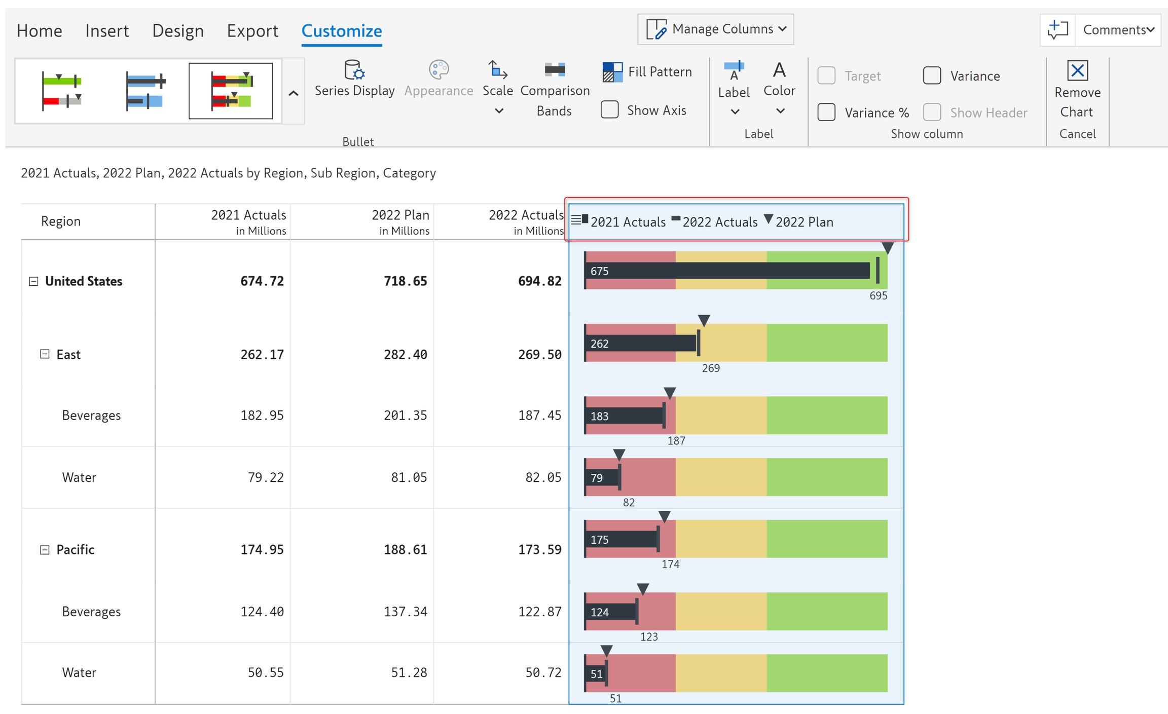Click the Fill Pattern icon
This screenshot has height=714, width=1168.
(x=612, y=72)
